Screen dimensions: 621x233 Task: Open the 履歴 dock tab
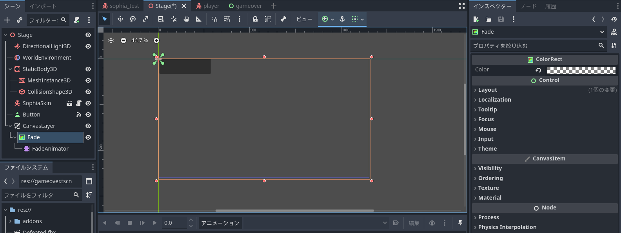click(551, 6)
